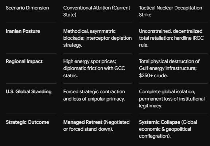Click the $250+ crude text
Screen dimensions: 210x146
(153, 75)
